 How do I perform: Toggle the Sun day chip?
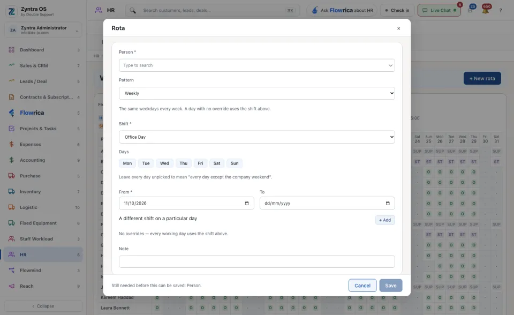(235, 163)
